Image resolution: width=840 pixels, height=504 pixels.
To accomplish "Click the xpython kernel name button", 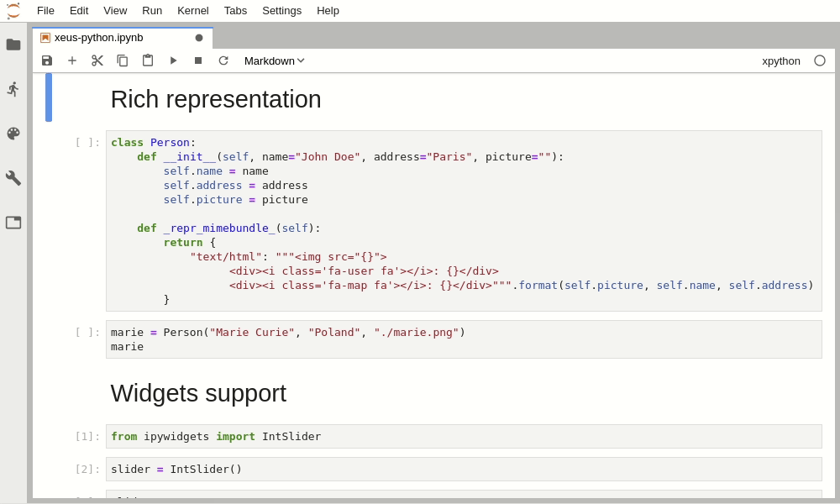I will 780,60.
